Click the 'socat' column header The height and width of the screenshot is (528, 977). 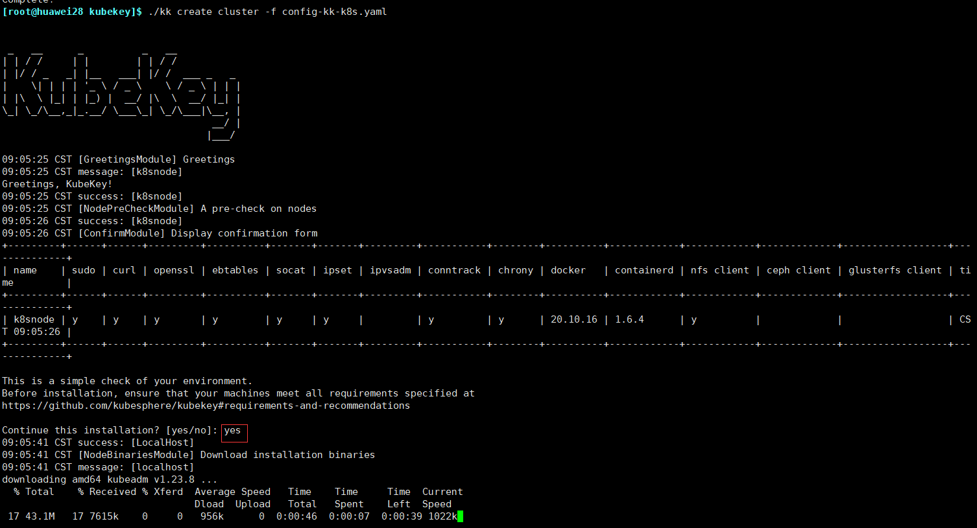click(x=291, y=270)
